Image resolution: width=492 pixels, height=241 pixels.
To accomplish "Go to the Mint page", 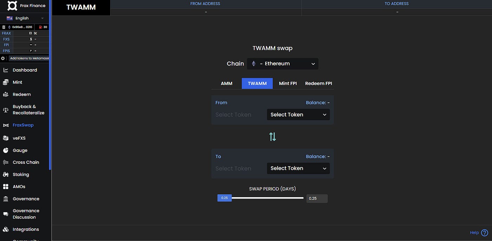I will click(x=18, y=82).
